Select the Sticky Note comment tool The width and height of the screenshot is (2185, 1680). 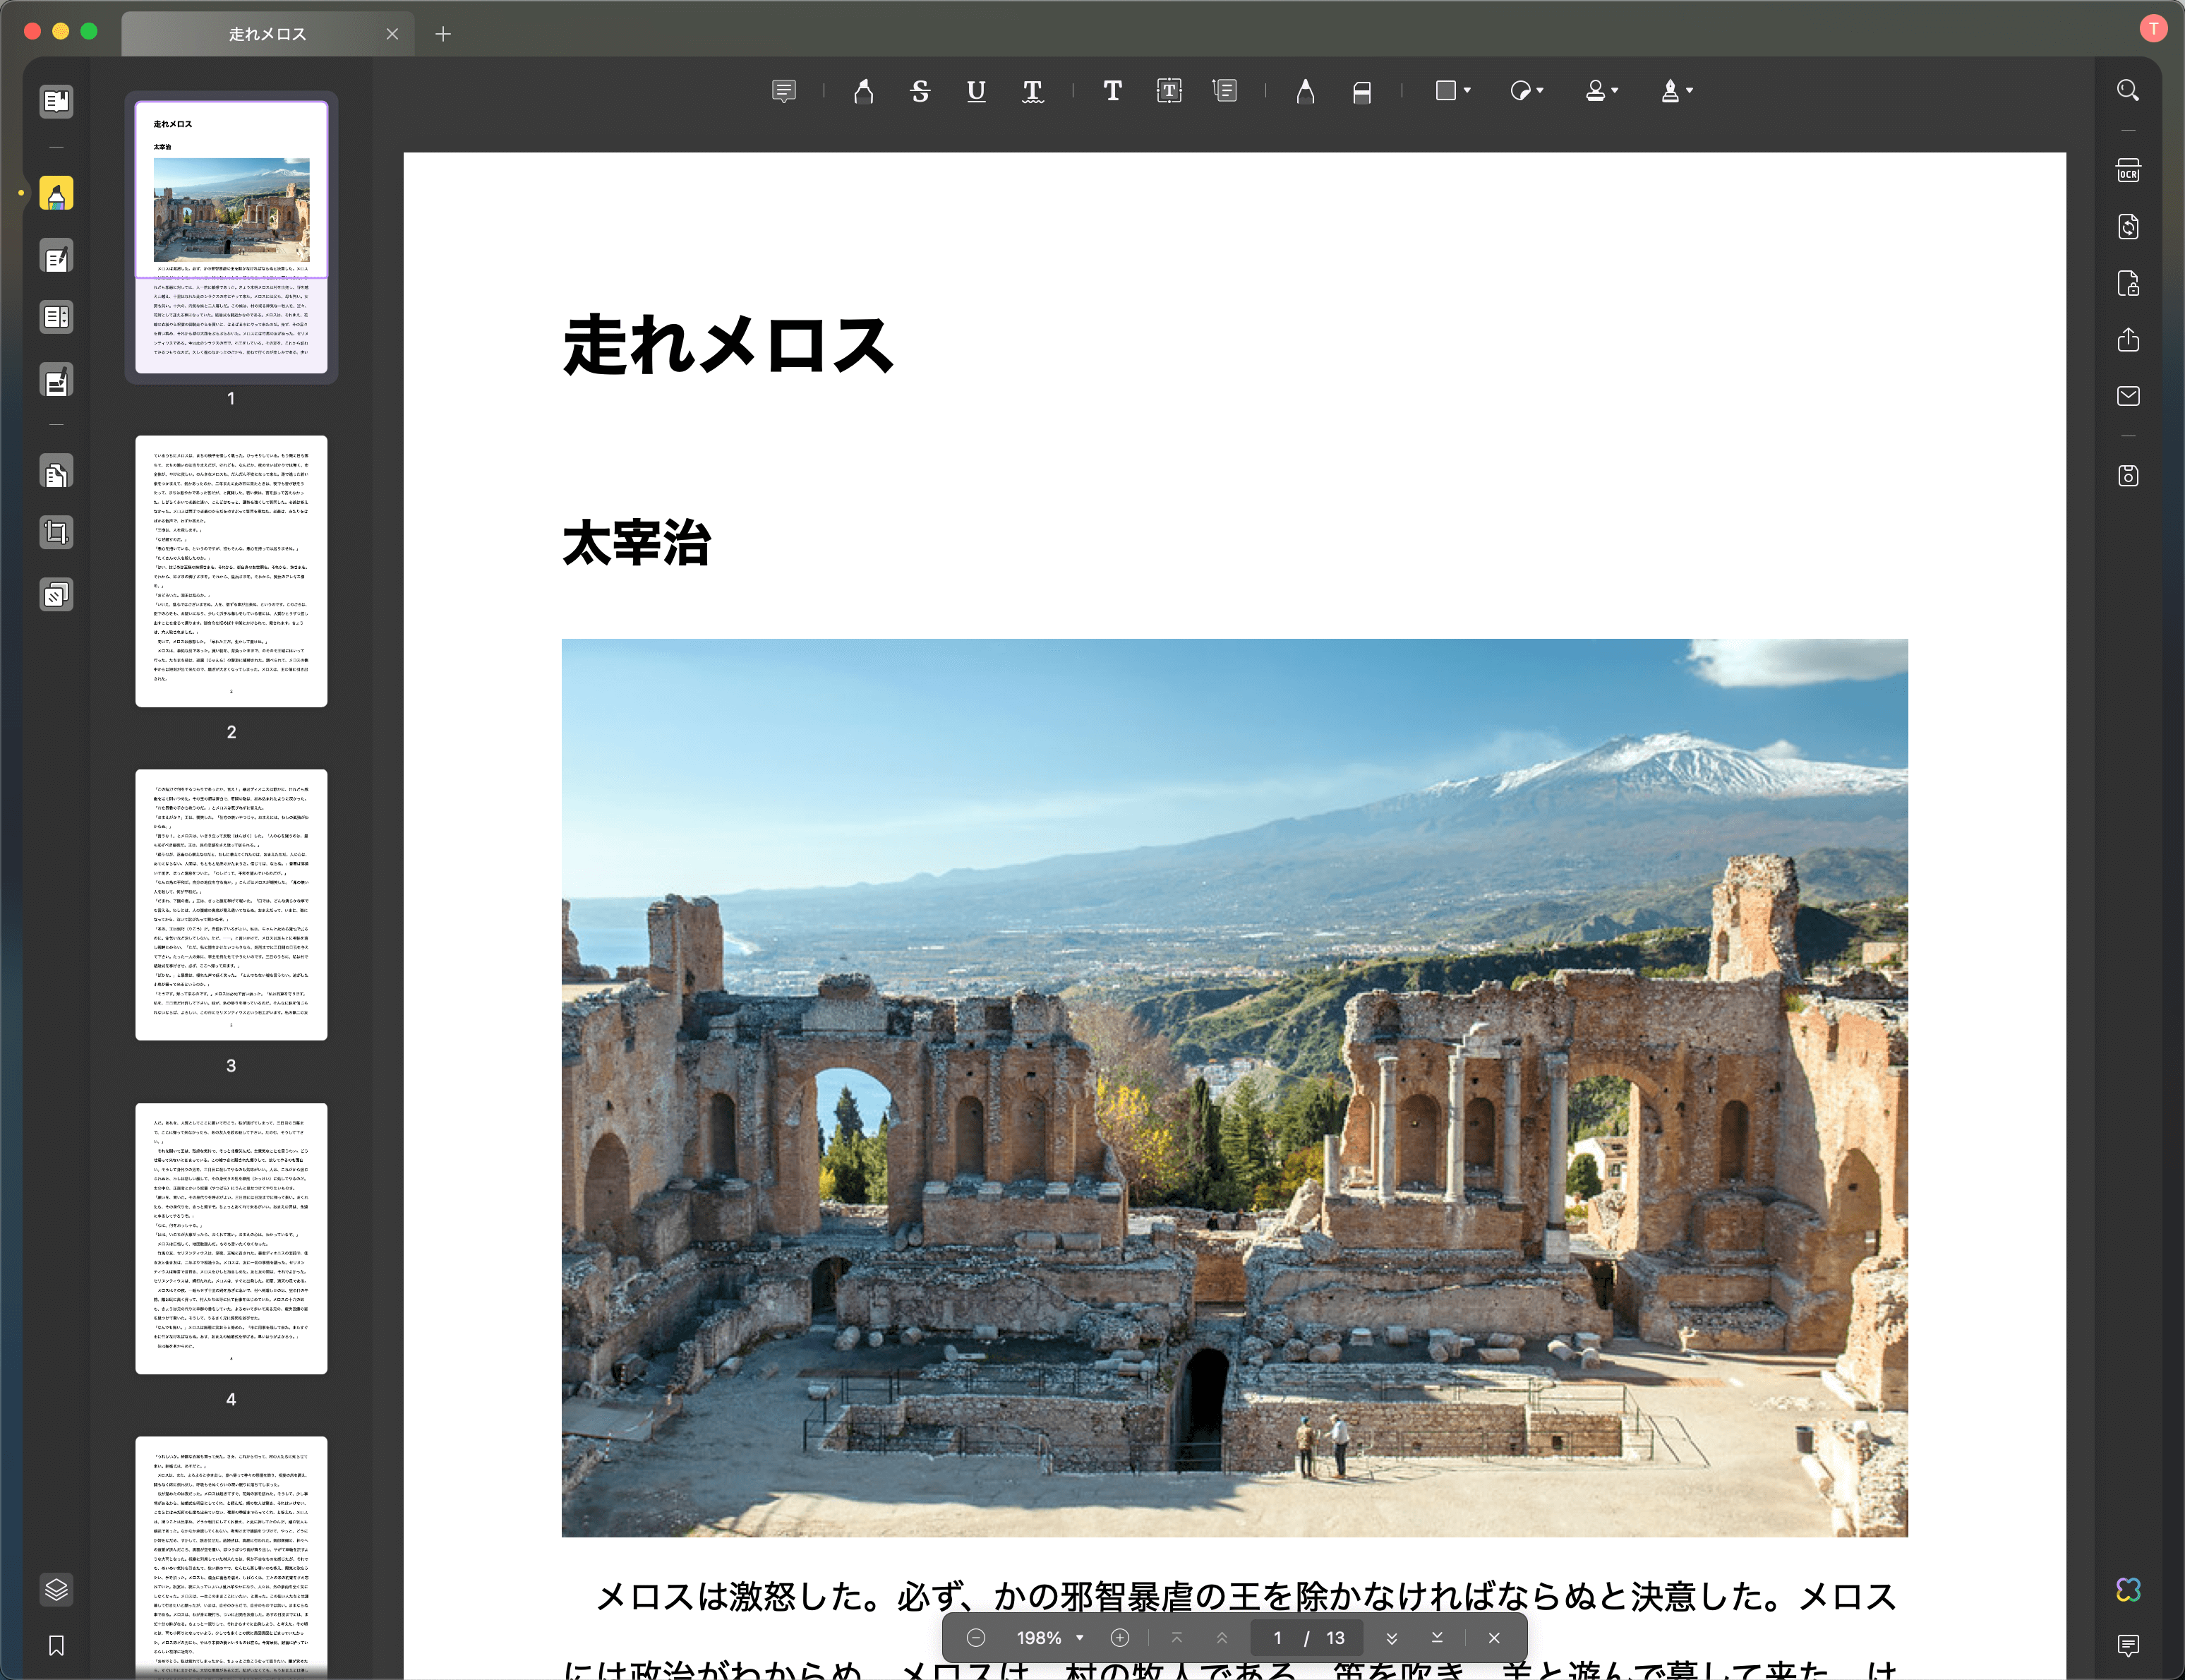tap(783, 91)
